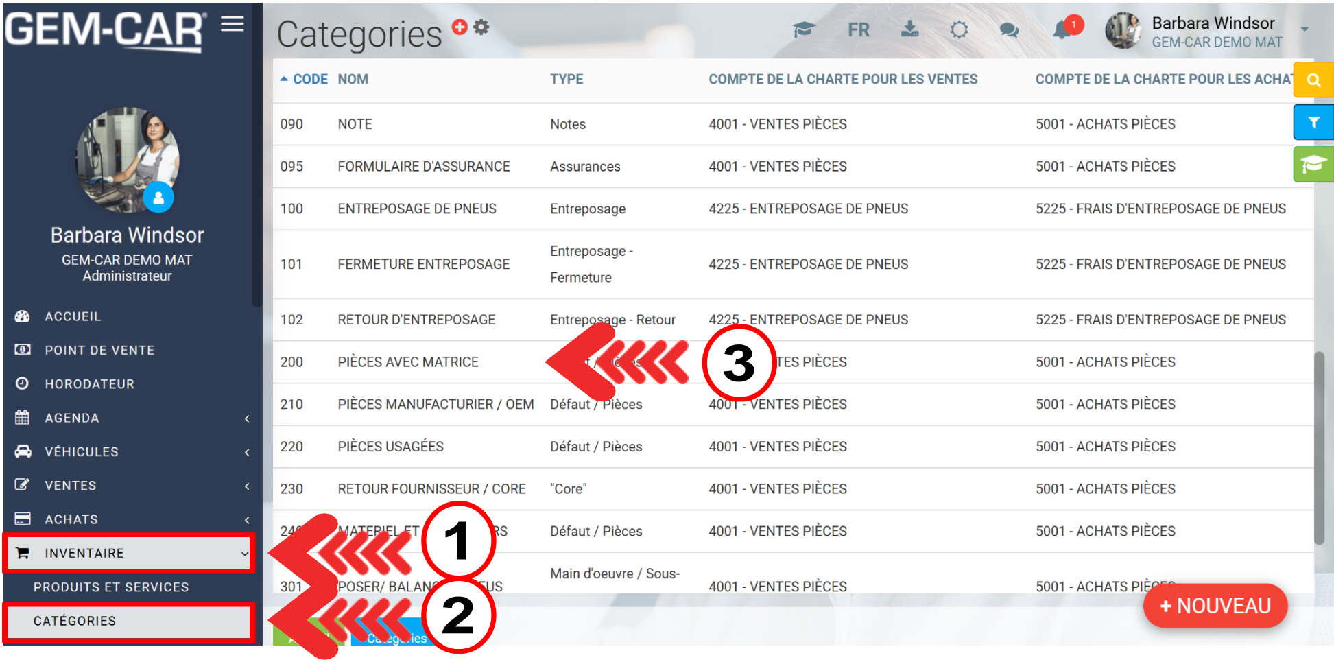The width and height of the screenshot is (1334, 662).
Task: Open the blue filter button
Action: (x=1313, y=122)
